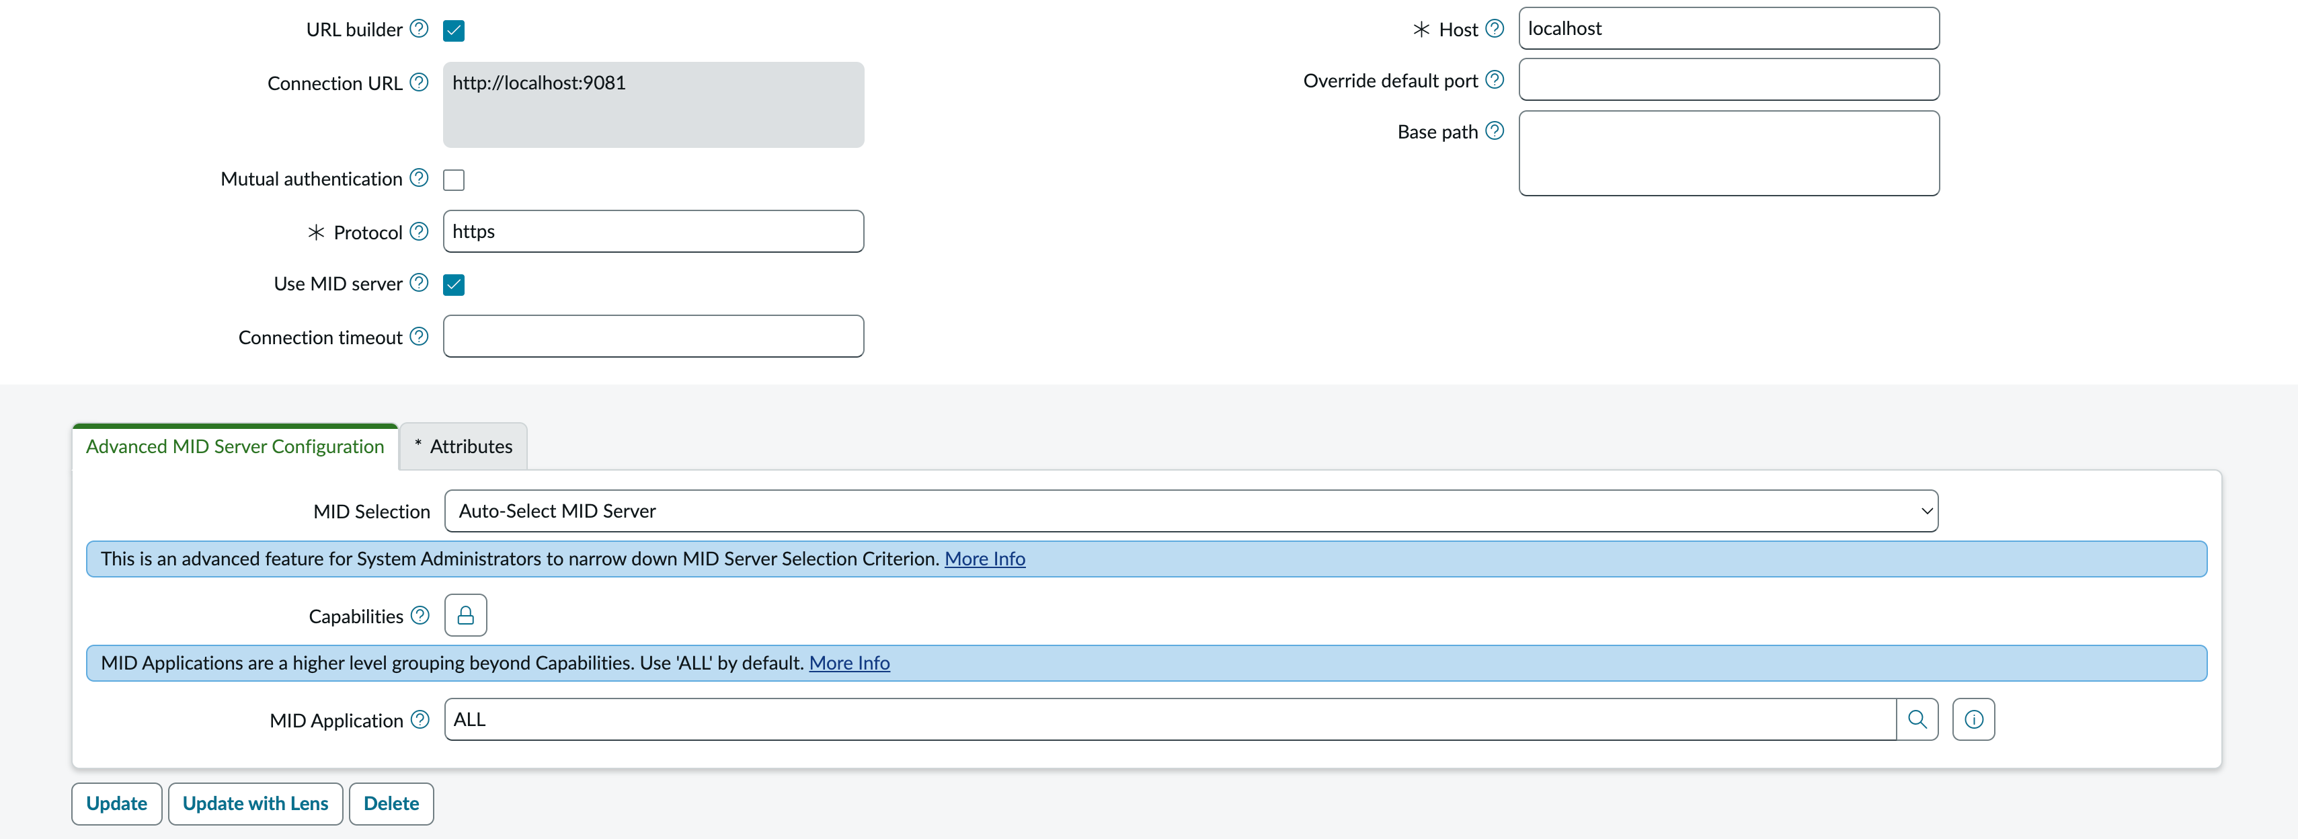The height and width of the screenshot is (839, 2298).
Task: Open help icon beside Host label
Action: (x=1494, y=28)
